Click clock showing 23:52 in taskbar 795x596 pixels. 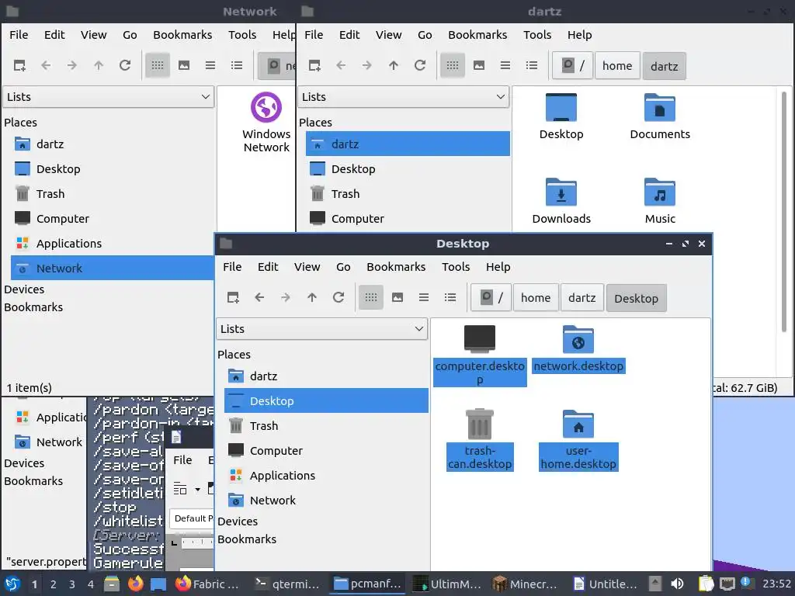point(776,584)
